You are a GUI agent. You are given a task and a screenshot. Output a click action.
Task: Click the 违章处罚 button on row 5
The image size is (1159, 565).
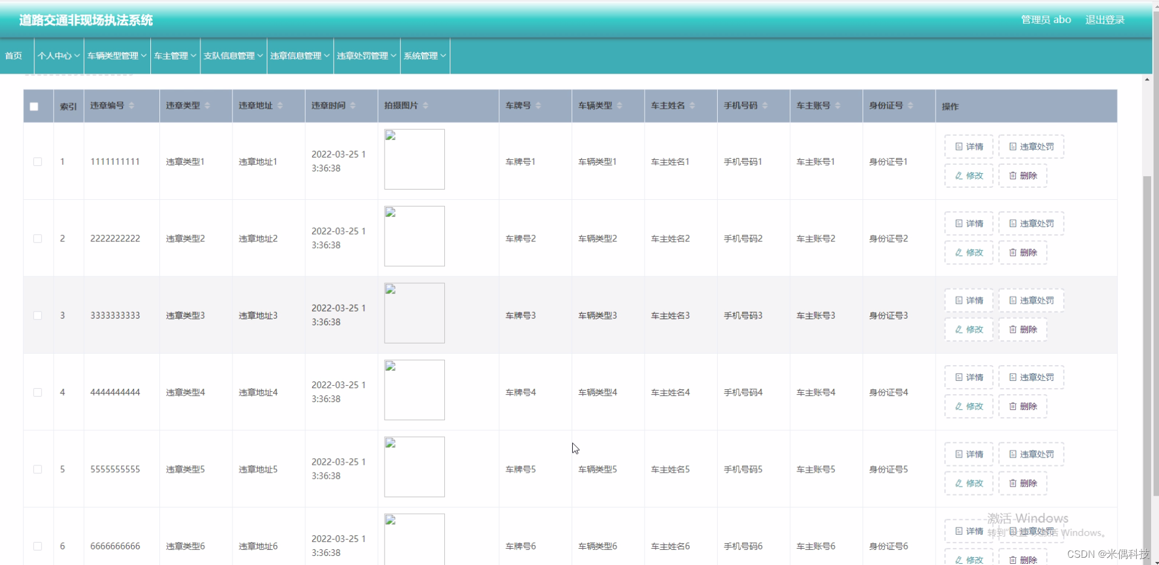[1030, 453]
